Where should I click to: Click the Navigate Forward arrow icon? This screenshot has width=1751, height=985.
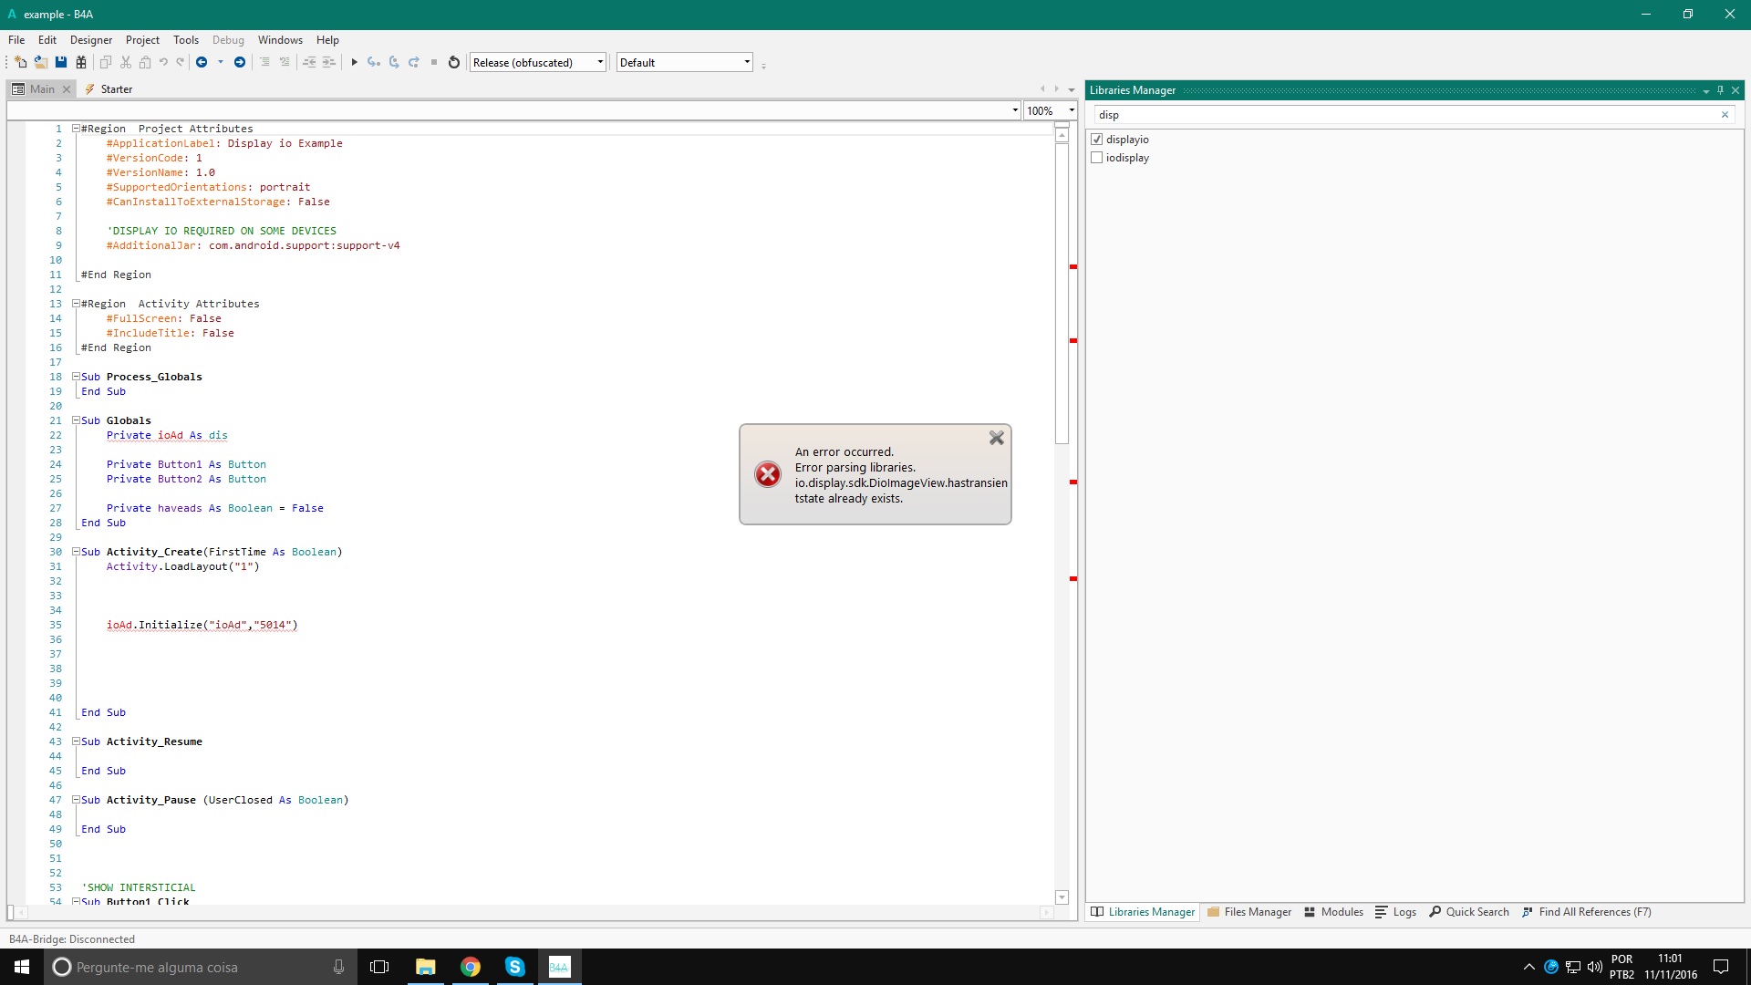click(x=240, y=62)
